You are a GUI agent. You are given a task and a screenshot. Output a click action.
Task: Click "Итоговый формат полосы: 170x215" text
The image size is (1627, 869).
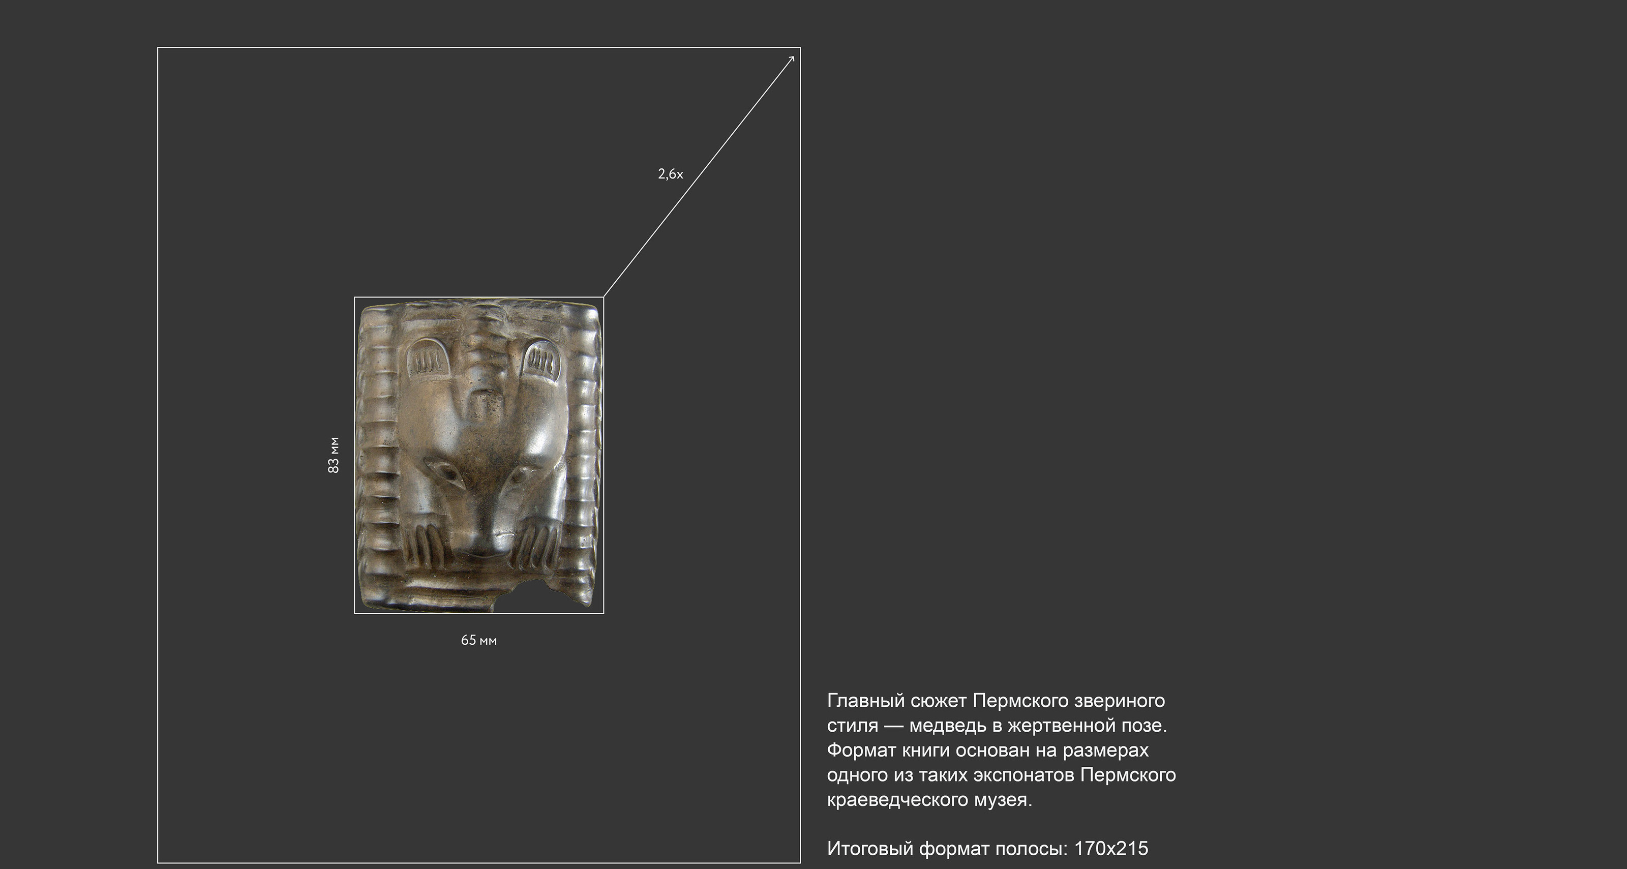[x=987, y=848]
